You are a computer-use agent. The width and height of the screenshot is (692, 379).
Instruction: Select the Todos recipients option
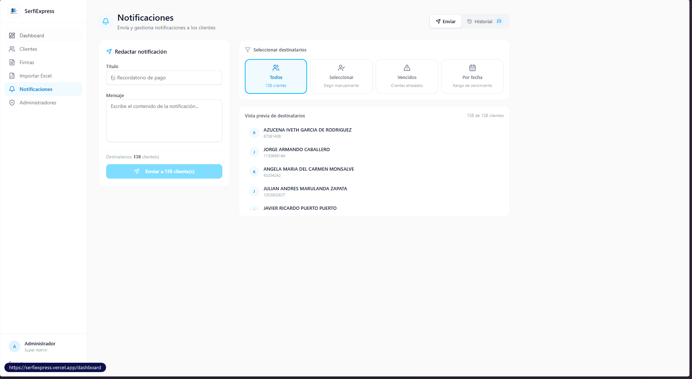click(276, 76)
